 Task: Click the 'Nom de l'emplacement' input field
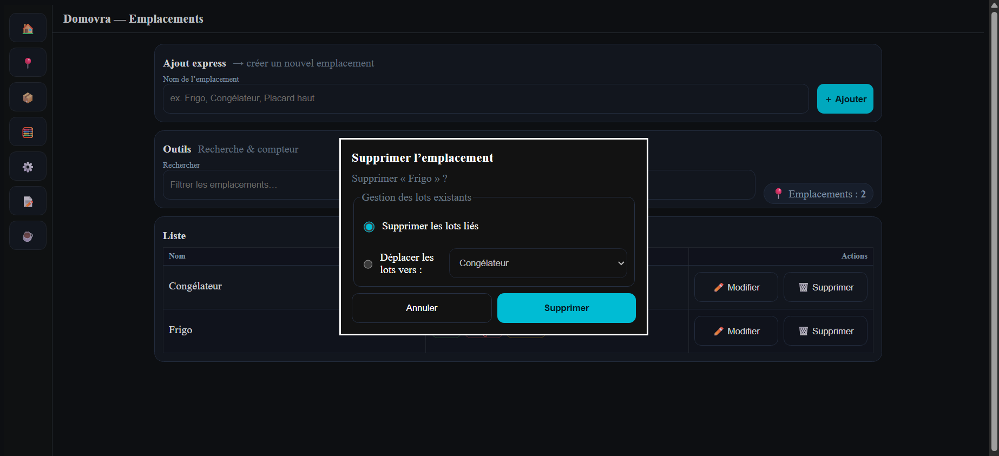point(485,98)
